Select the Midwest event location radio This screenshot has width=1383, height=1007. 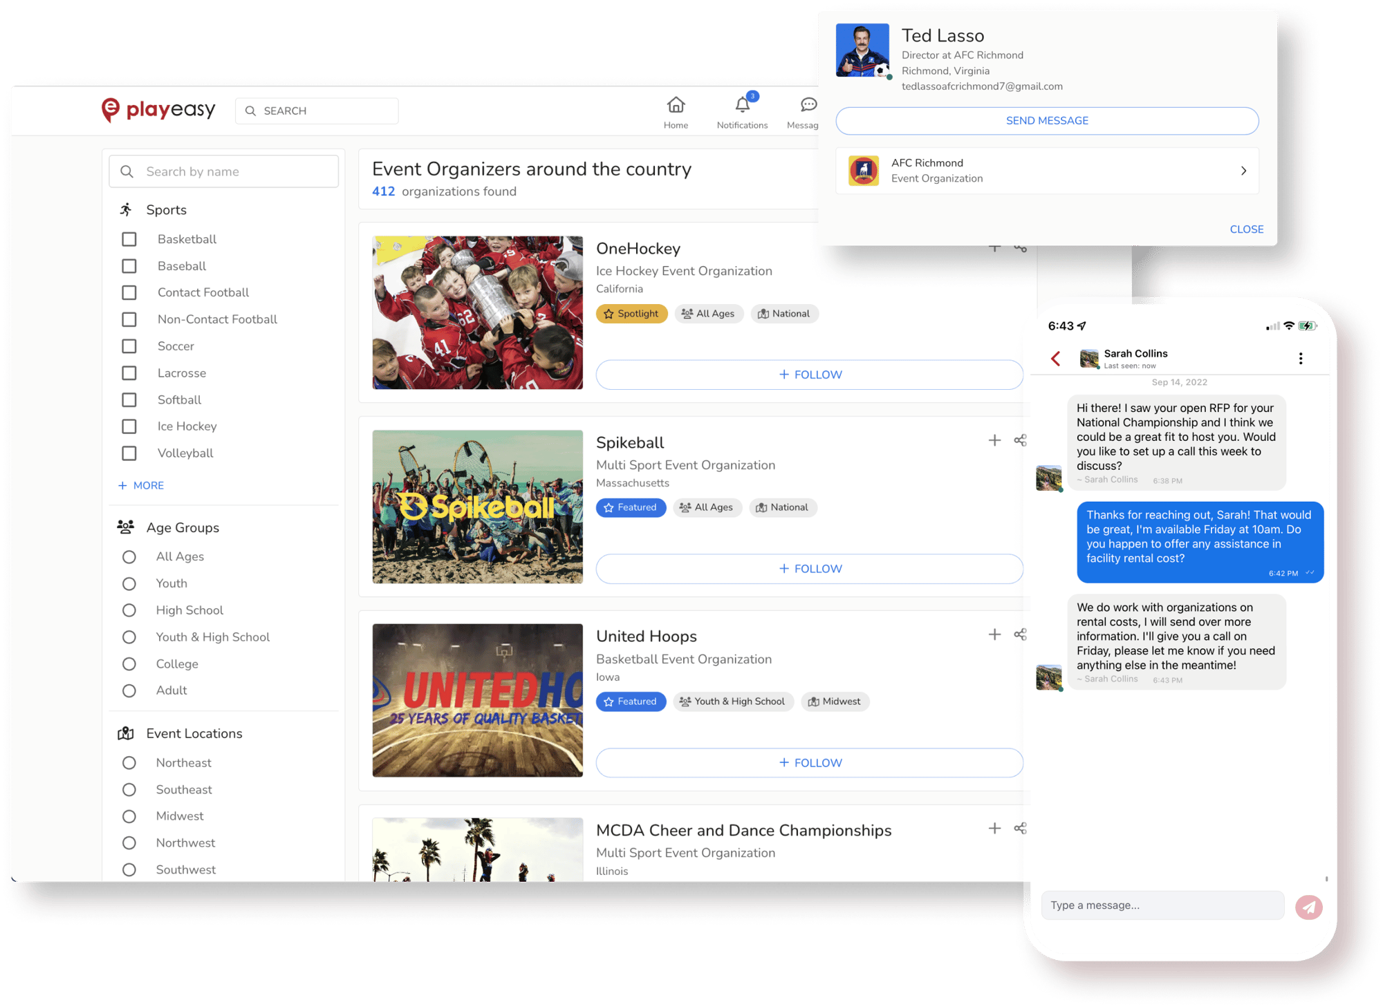coord(129,816)
